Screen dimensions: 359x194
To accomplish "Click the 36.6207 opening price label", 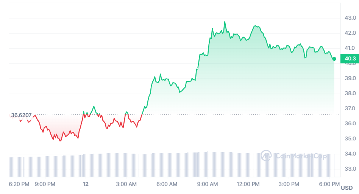I will coord(21,115).
